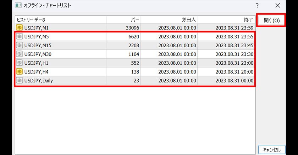298x155 pixels.
Task: Click the grey icon beside USDJPY,M30
Action: 20,54
